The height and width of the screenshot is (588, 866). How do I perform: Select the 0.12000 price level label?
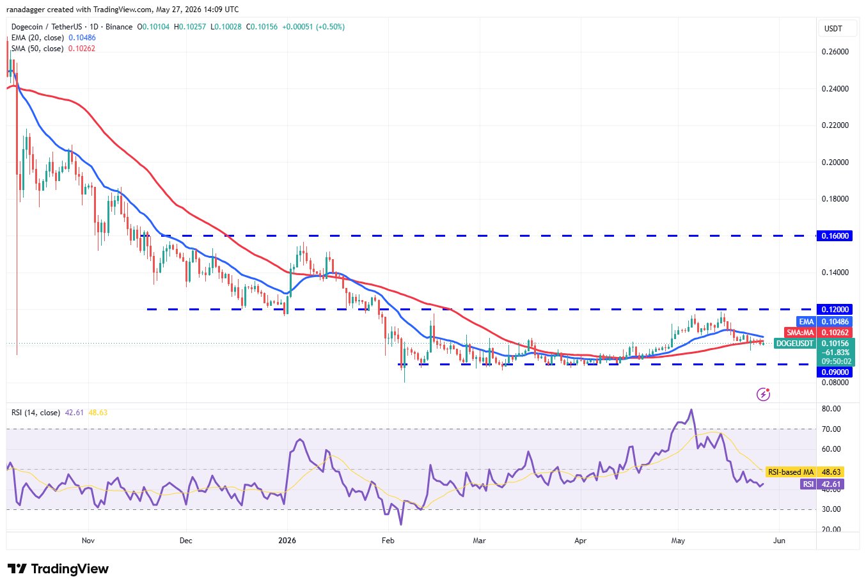click(835, 310)
